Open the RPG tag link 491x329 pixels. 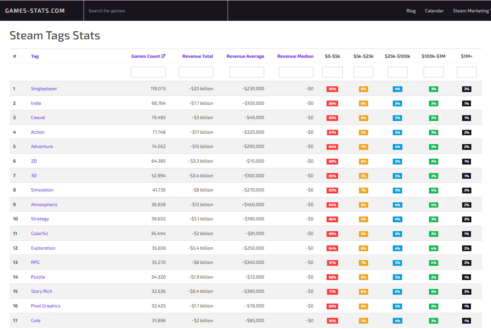pyautogui.click(x=35, y=262)
